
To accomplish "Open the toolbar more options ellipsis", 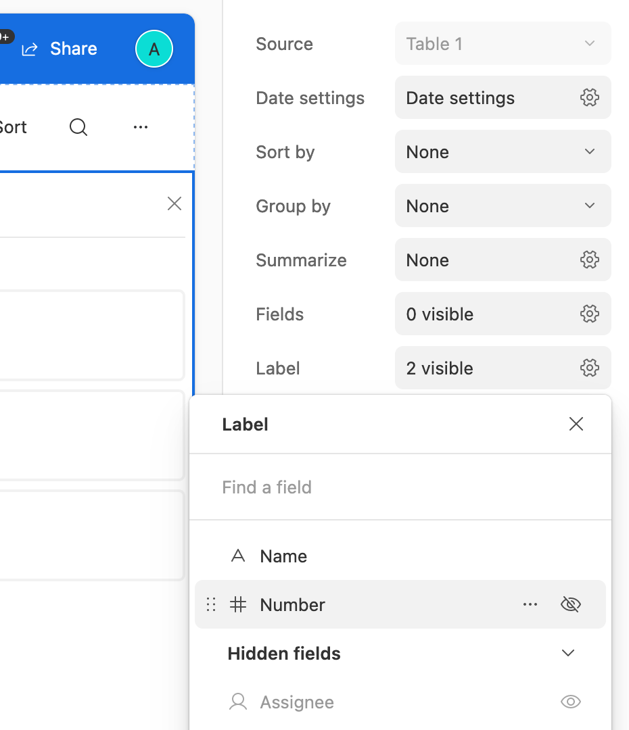I will pyautogui.click(x=141, y=127).
